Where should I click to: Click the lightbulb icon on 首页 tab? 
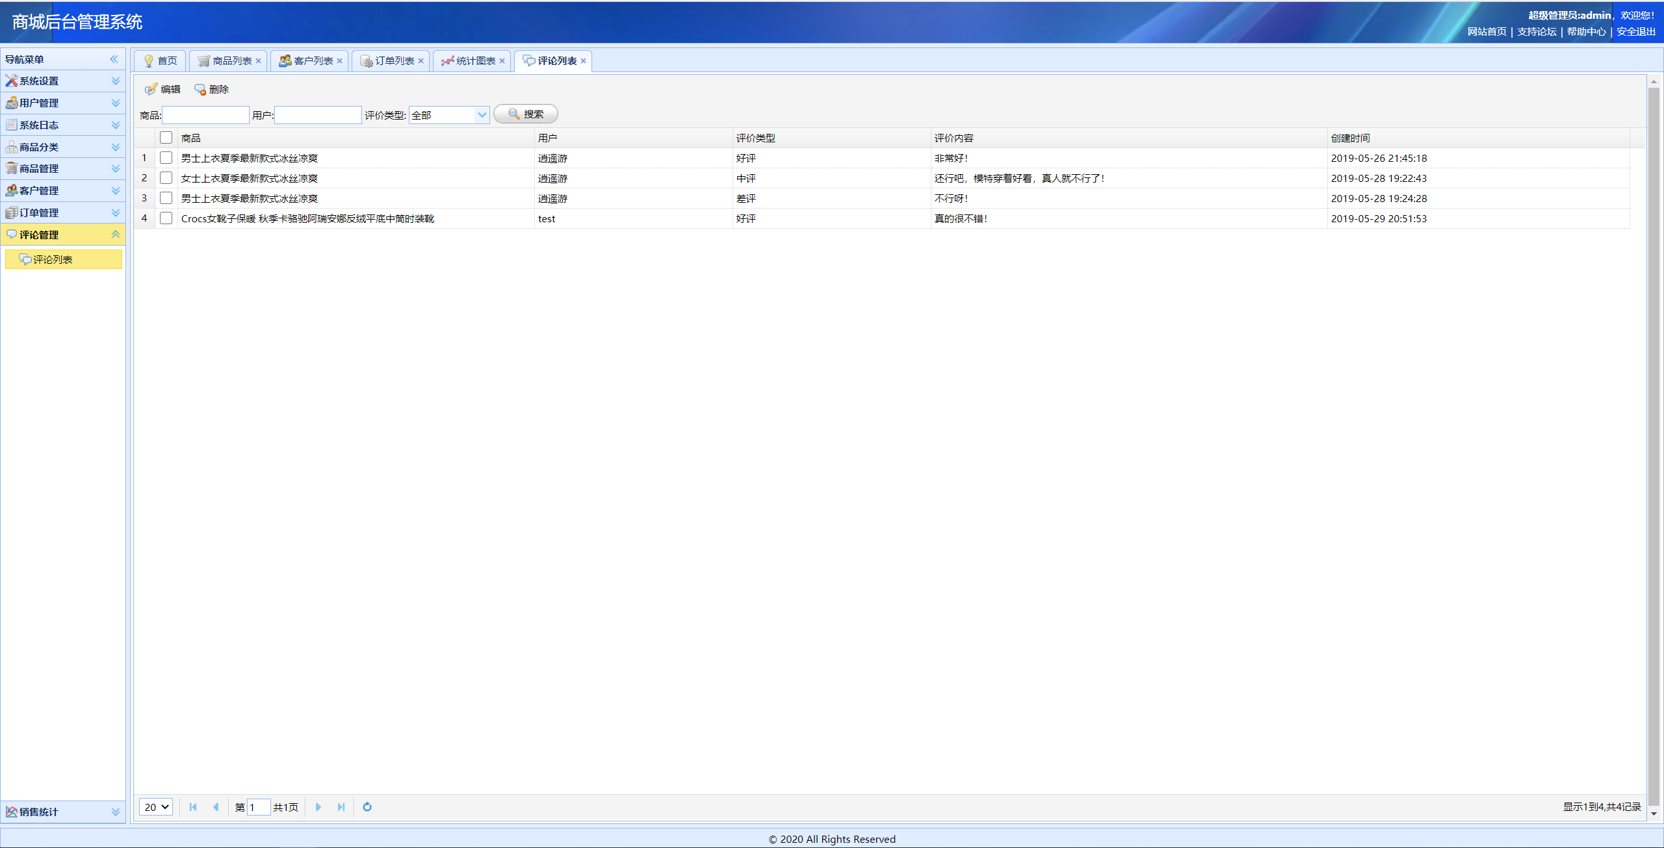click(149, 60)
